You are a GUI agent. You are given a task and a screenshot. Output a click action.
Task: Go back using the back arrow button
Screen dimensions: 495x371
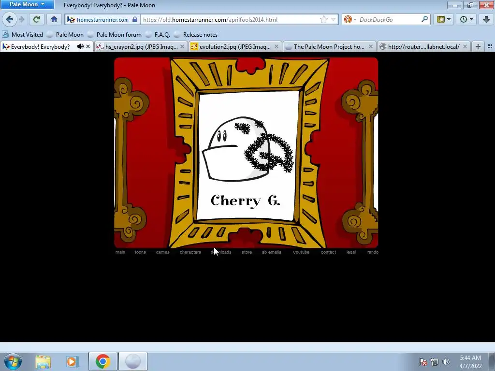tap(10, 19)
